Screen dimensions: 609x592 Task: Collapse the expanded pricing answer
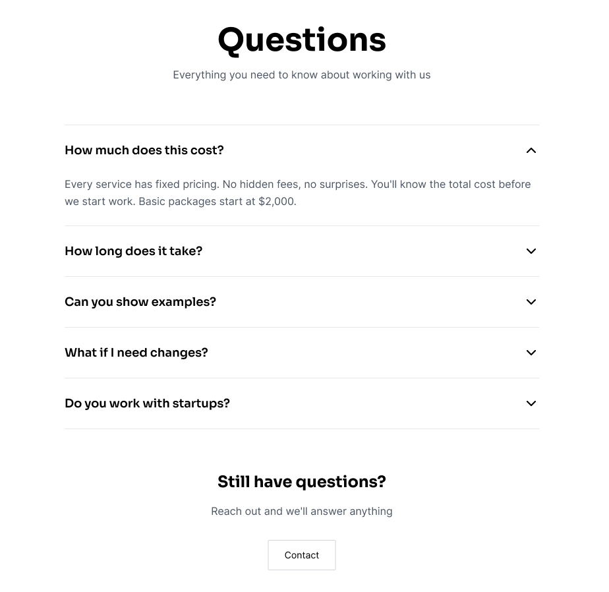pyautogui.click(x=144, y=150)
